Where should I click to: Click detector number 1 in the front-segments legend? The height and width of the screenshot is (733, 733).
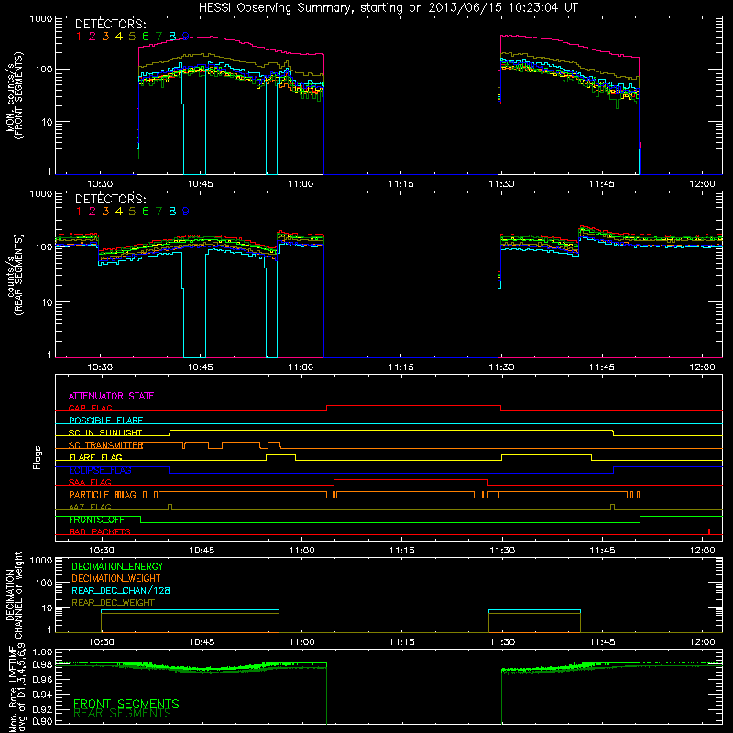pyautogui.click(x=79, y=37)
